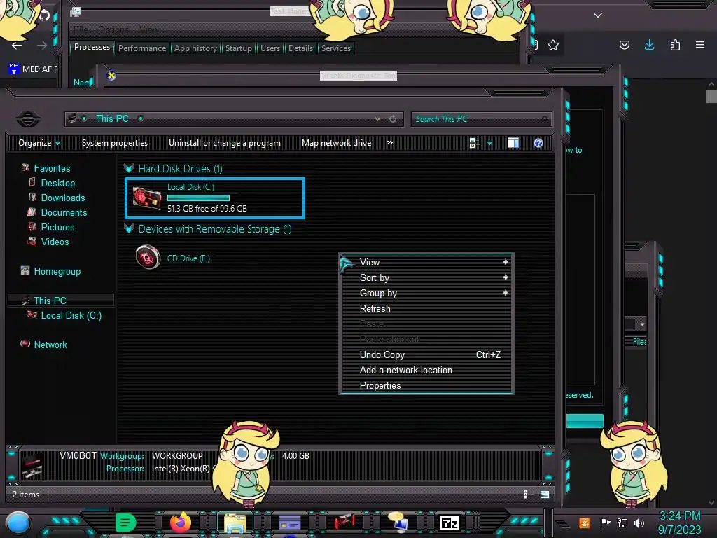The width and height of the screenshot is (717, 538).
Task: Collapse Devices with Removable Storage group
Action: click(x=129, y=228)
